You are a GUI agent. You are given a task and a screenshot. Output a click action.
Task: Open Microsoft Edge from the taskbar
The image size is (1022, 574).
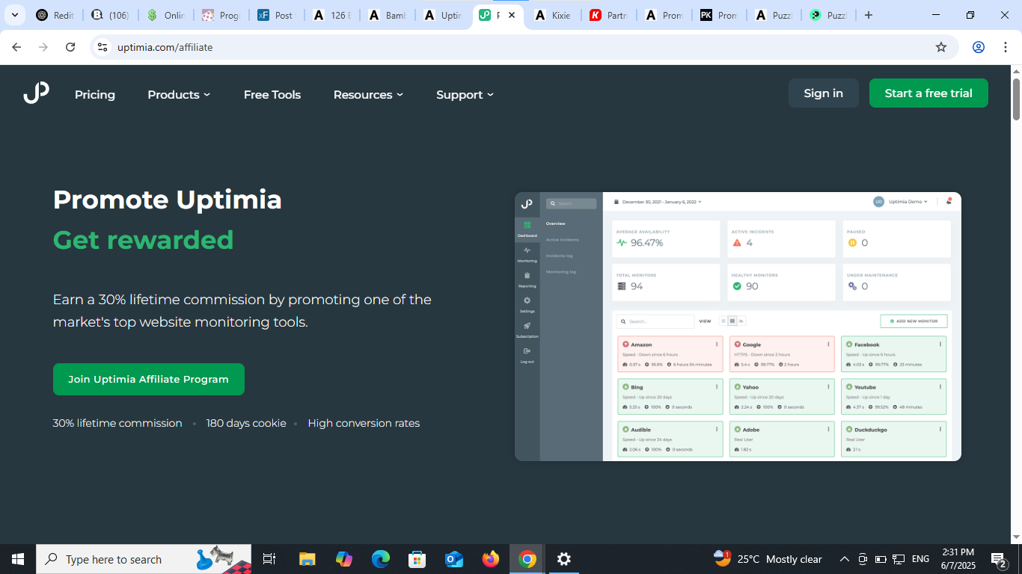click(381, 559)
